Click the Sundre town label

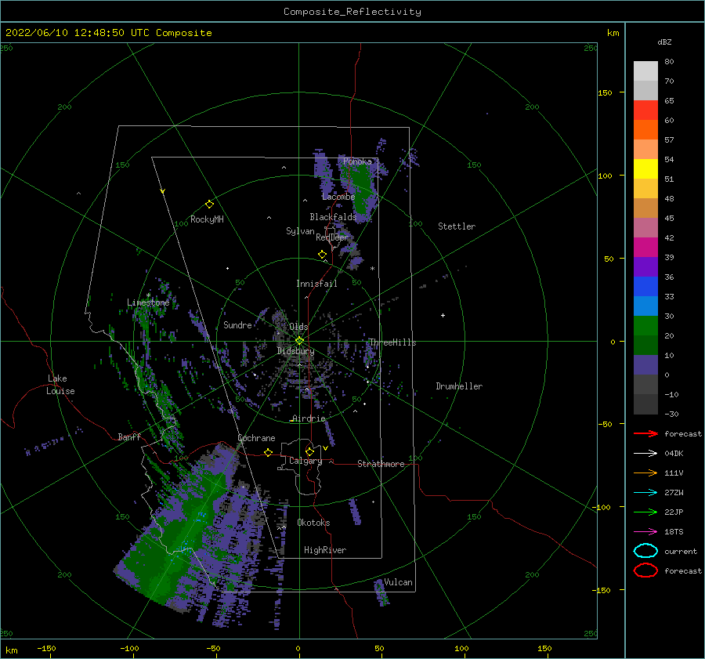237,324
